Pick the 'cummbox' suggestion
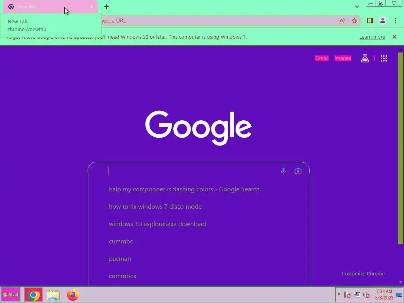The image size is (404, 303). pyautogui.click(x=198, y=276)
